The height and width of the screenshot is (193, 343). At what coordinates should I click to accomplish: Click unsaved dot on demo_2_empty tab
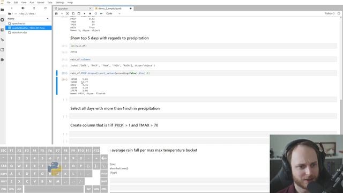click(x=131, y=9)
